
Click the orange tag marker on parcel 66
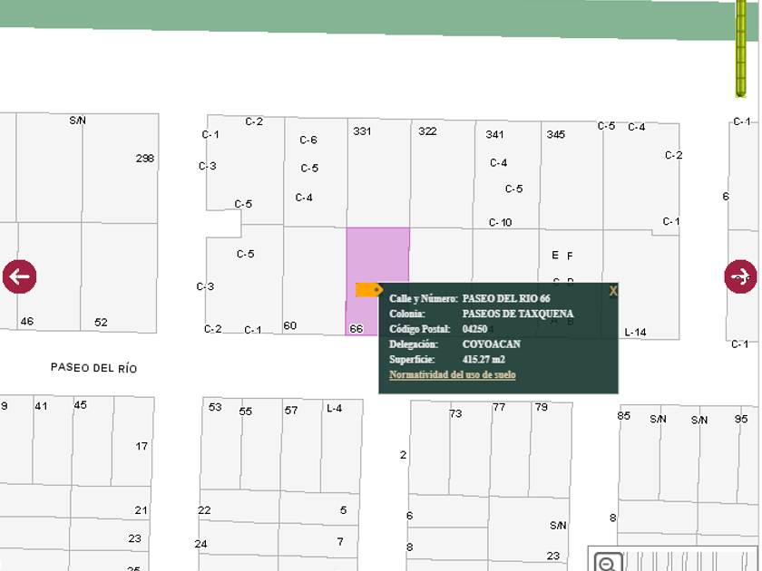click(x=369, y=290)
